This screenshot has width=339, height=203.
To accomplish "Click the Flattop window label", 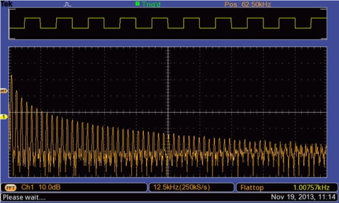I will pos(252,188).
